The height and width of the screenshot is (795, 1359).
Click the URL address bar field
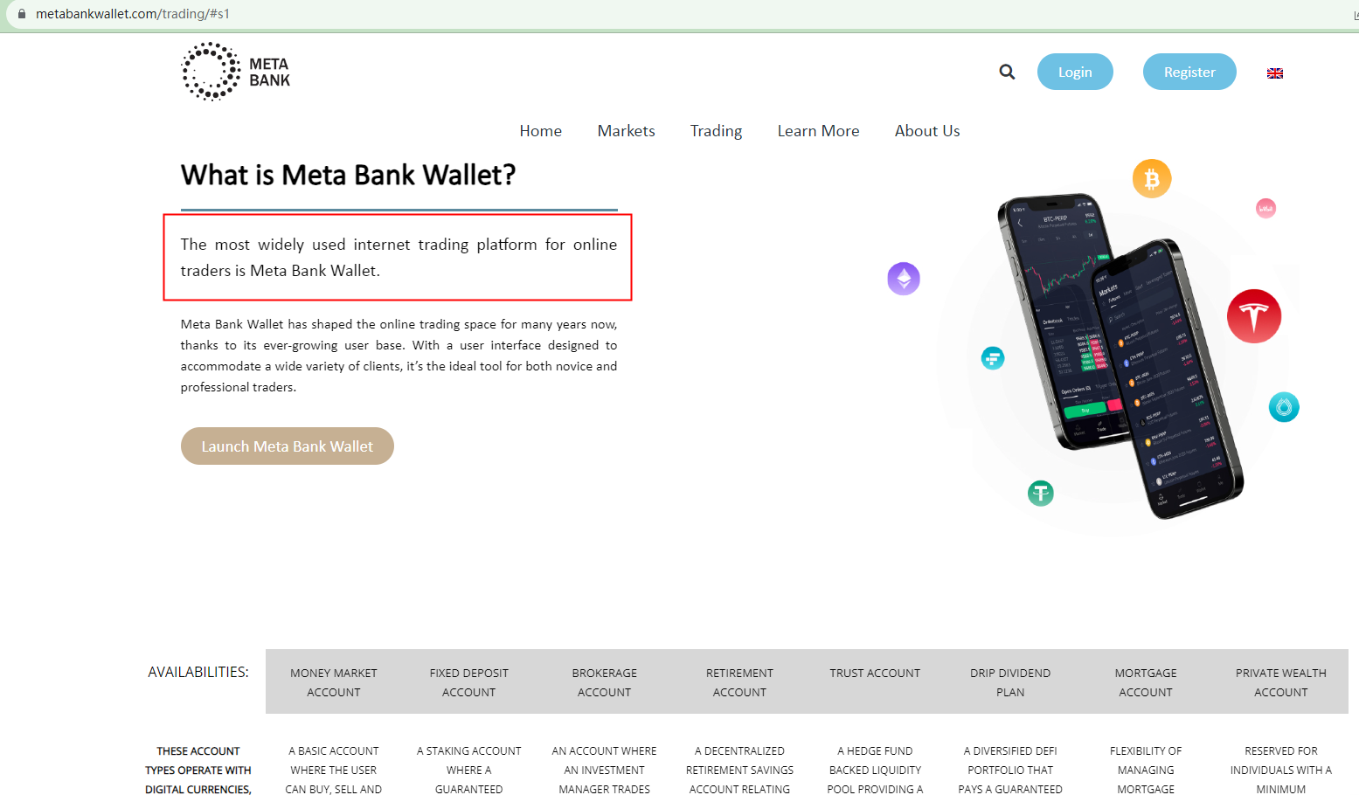coord(682,14)
